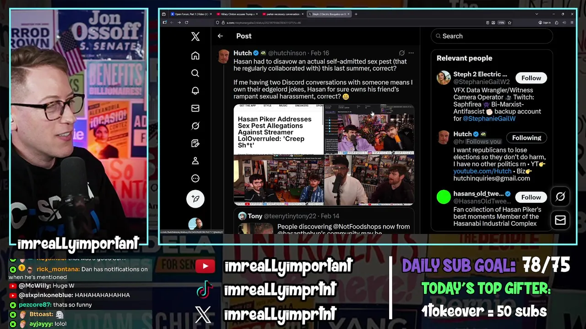Switch to Hillary Clinton accuses Trump tab
The height and width of the screenshot is (329, 586).
pos(237,14)
